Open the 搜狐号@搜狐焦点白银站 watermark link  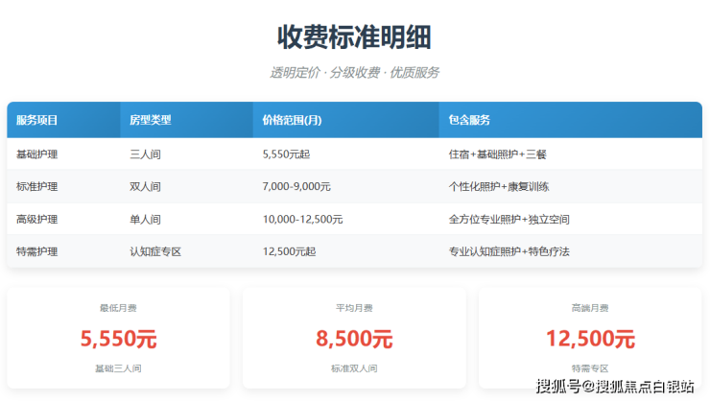click(x=615, y=387)
